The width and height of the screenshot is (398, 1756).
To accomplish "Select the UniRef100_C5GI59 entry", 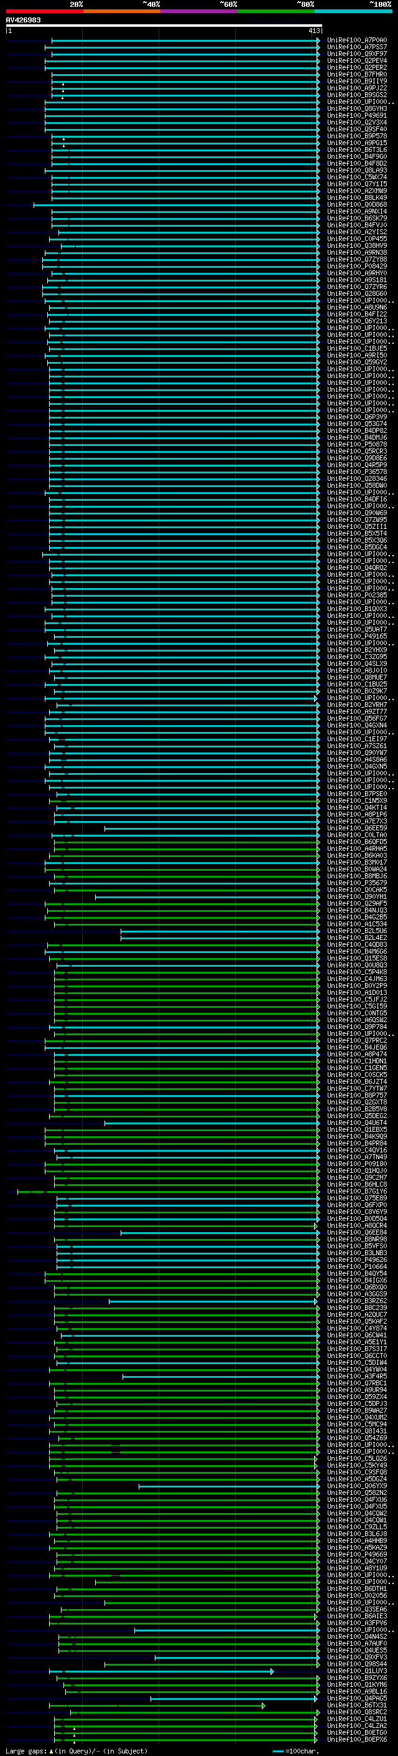I will point(356,1006).
